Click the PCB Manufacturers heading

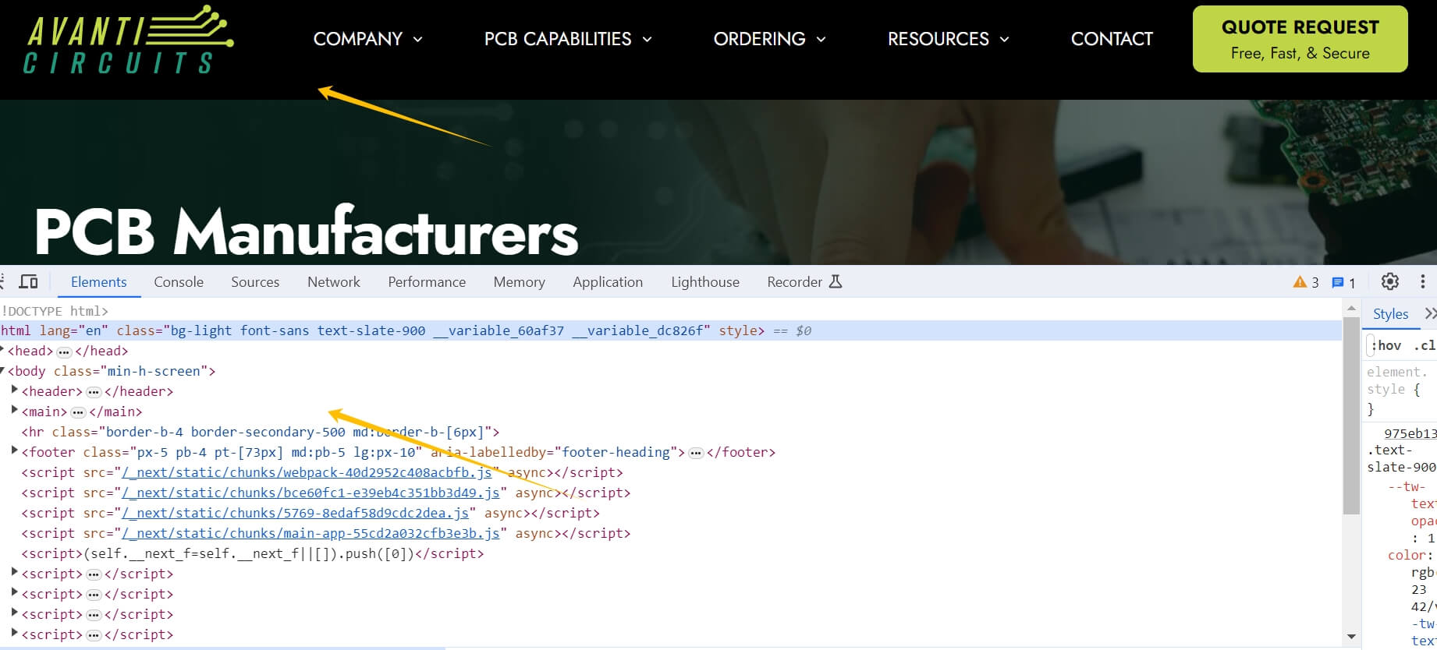tap(306, 231)
